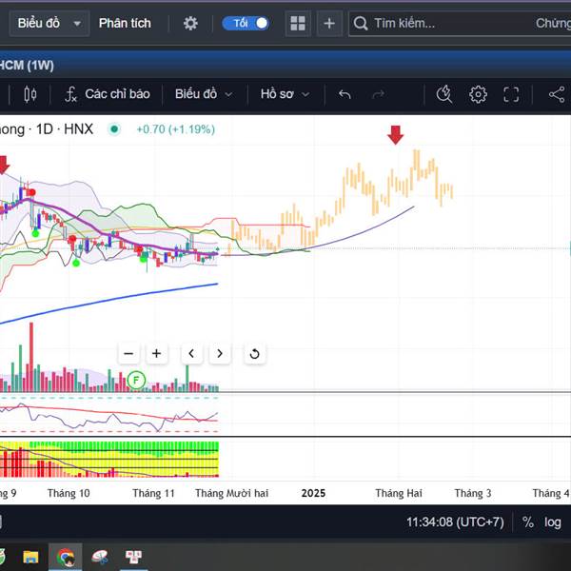Expand the Biểu đồ chart toolbar dropdown
This screenshot has height=571, width=571.
point(204,94)
